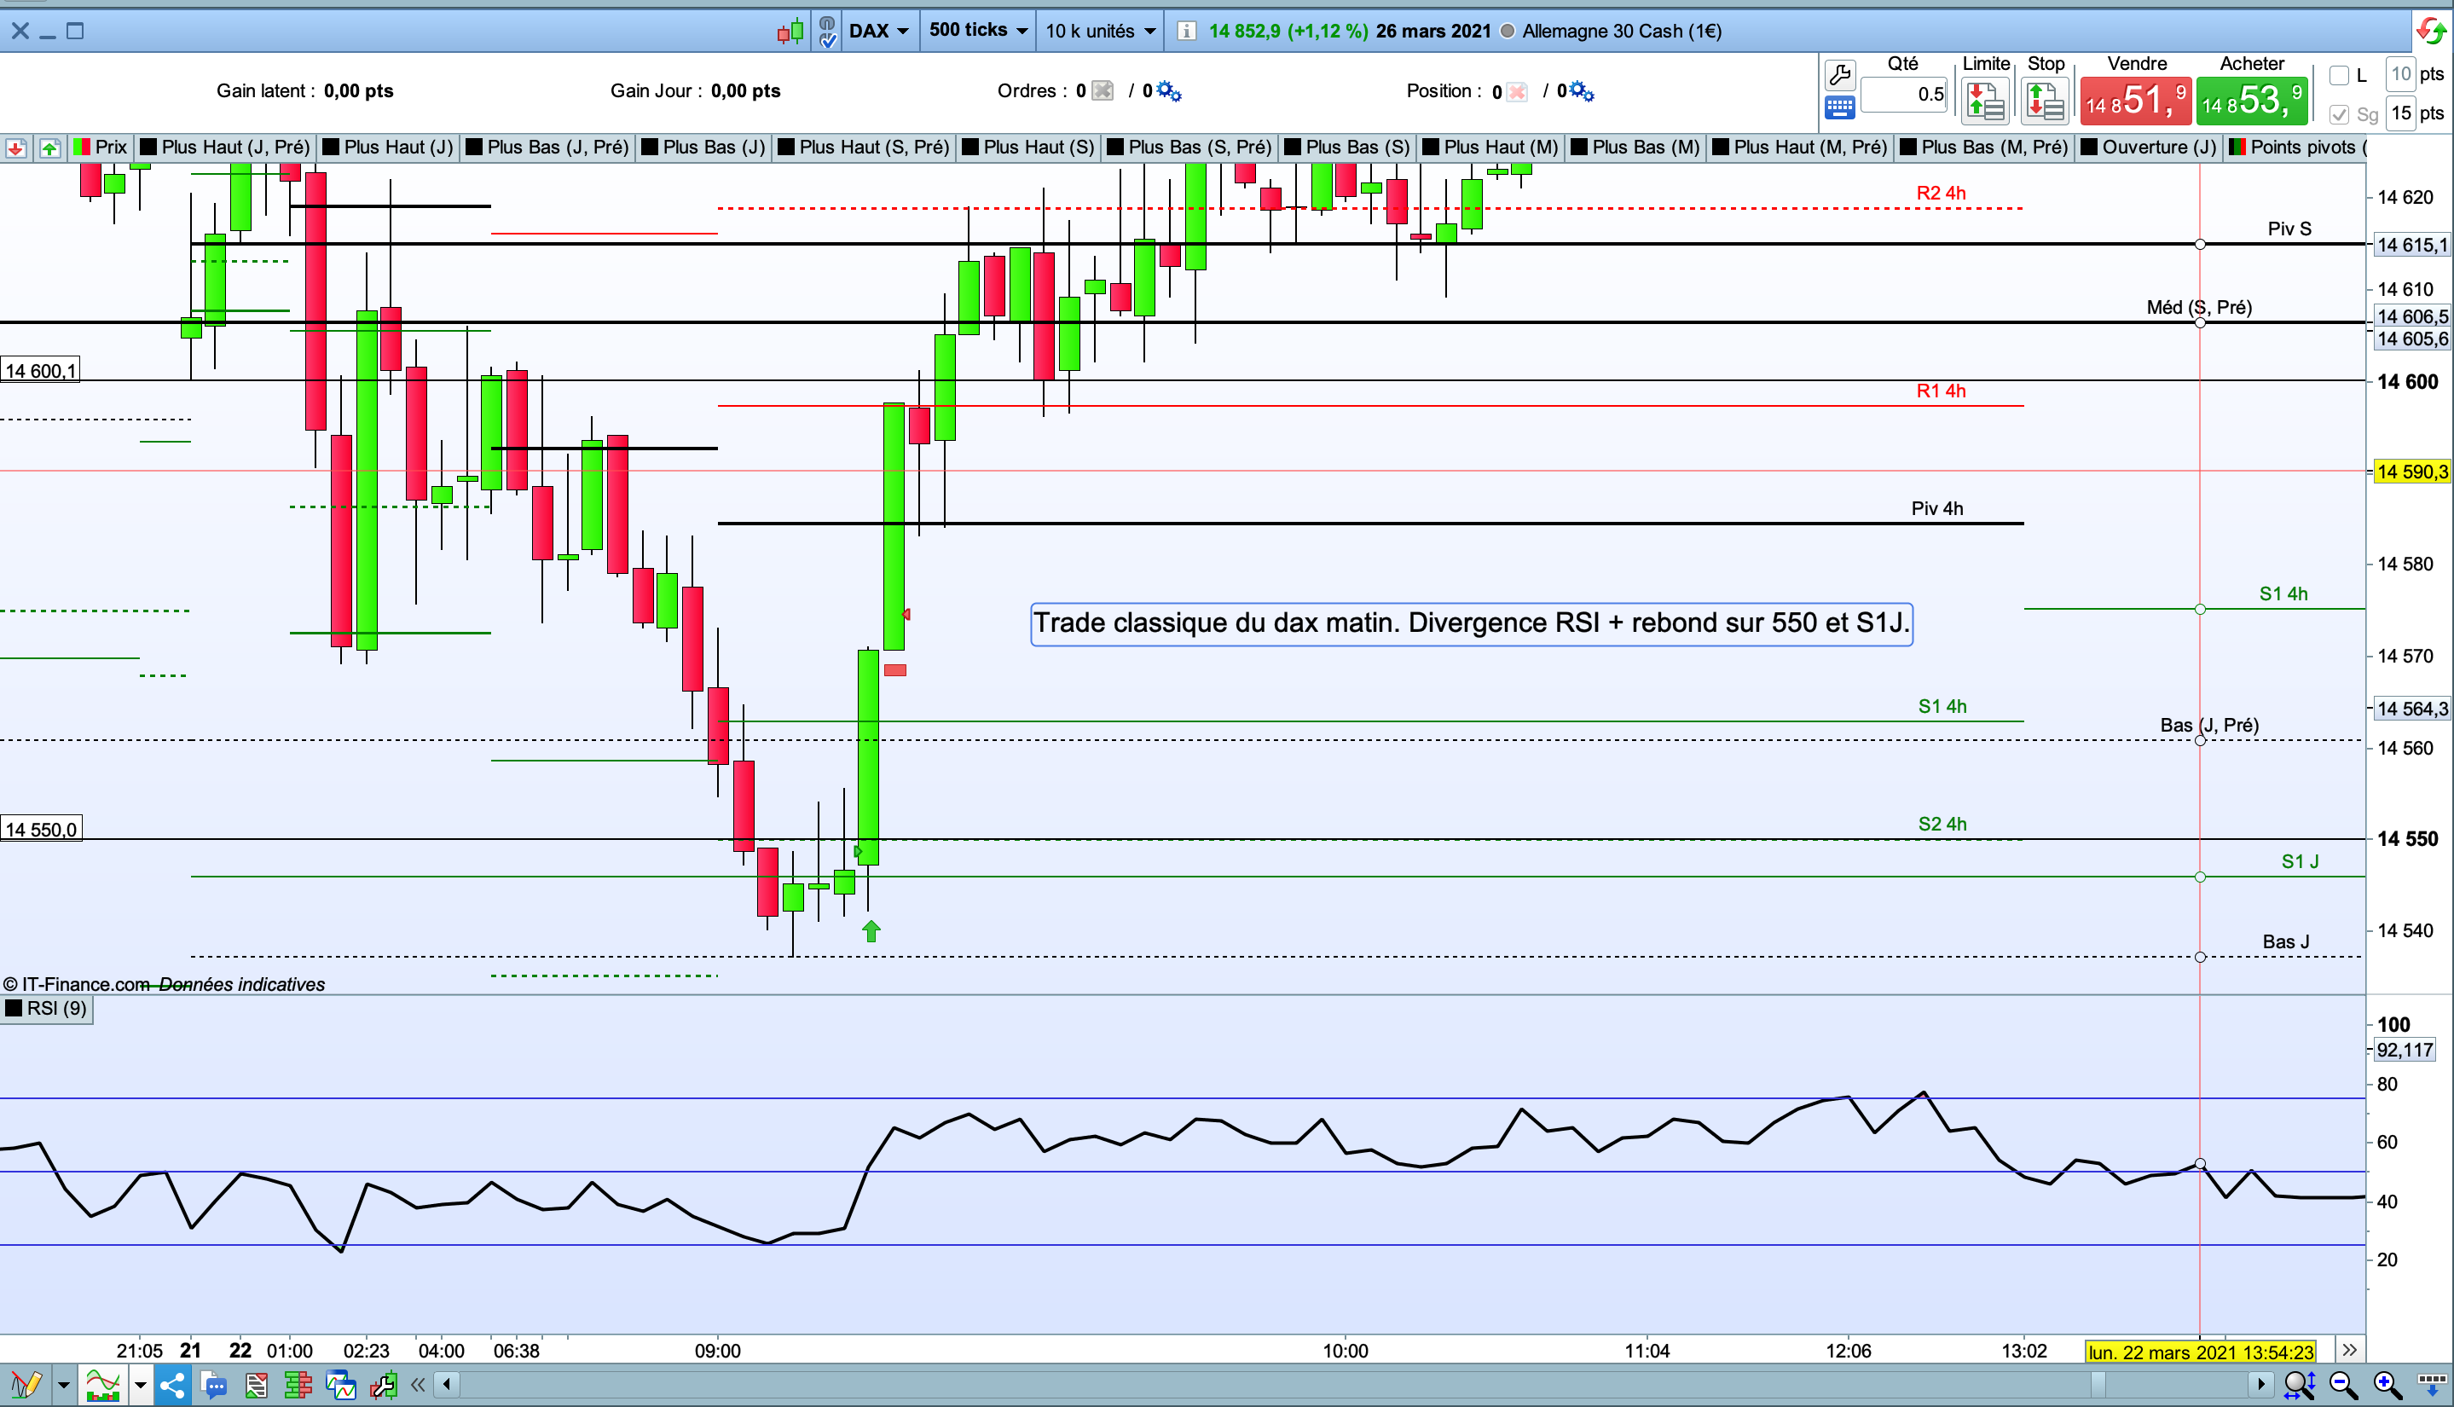2454x1407 pixels.
Task: Click the red Vendre price button
Action: click(x=2135, y=101)
